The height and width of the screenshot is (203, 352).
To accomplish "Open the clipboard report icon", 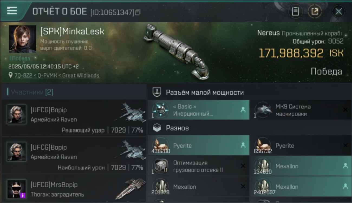I will point(295,11).
